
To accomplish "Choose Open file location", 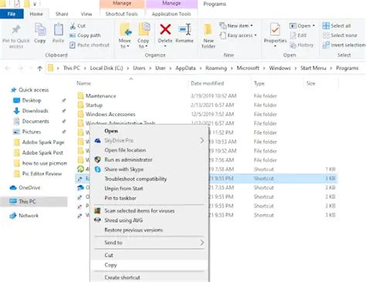I will 125,150.
